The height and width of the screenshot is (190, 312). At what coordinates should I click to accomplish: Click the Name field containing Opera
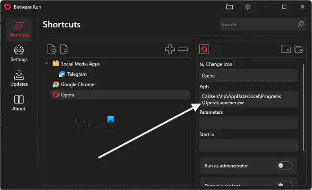(x=248, y=76)
